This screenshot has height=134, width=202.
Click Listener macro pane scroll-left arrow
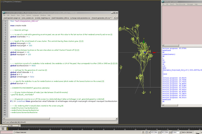(x=163, y=45)
